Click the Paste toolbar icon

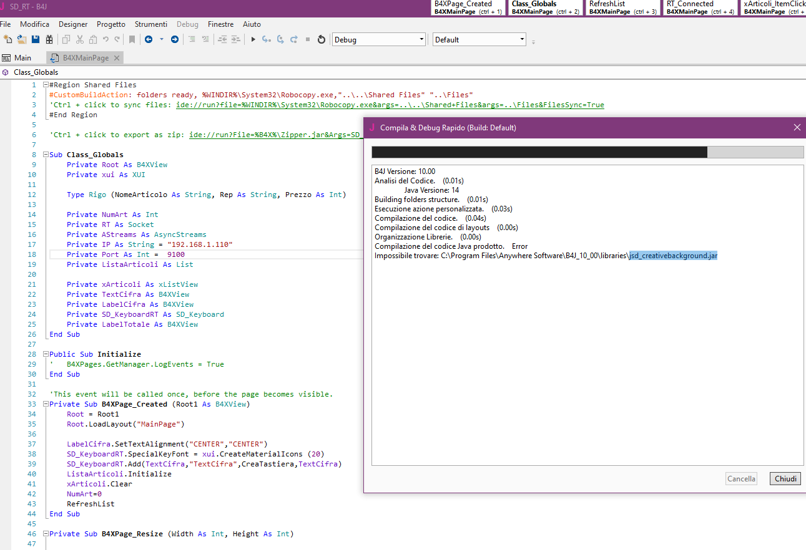(x=93, y=39)
